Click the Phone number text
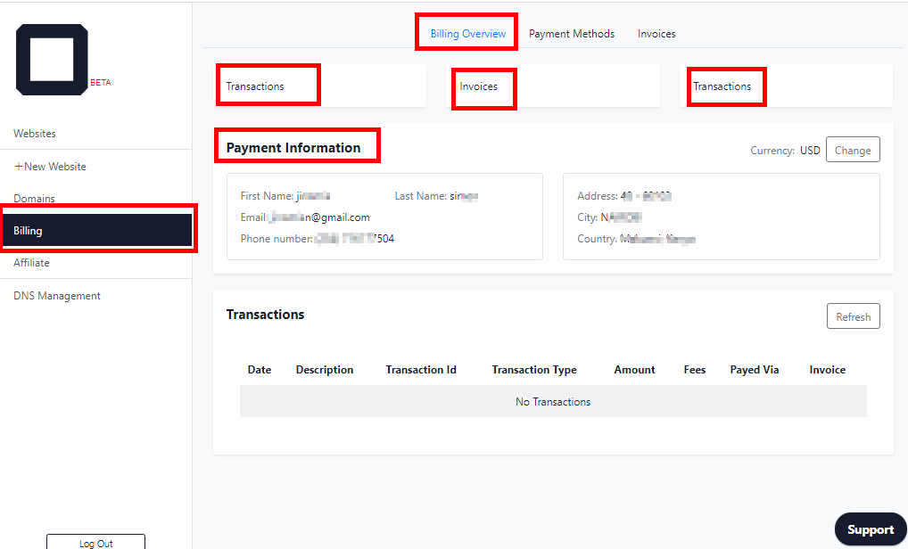 318,239
